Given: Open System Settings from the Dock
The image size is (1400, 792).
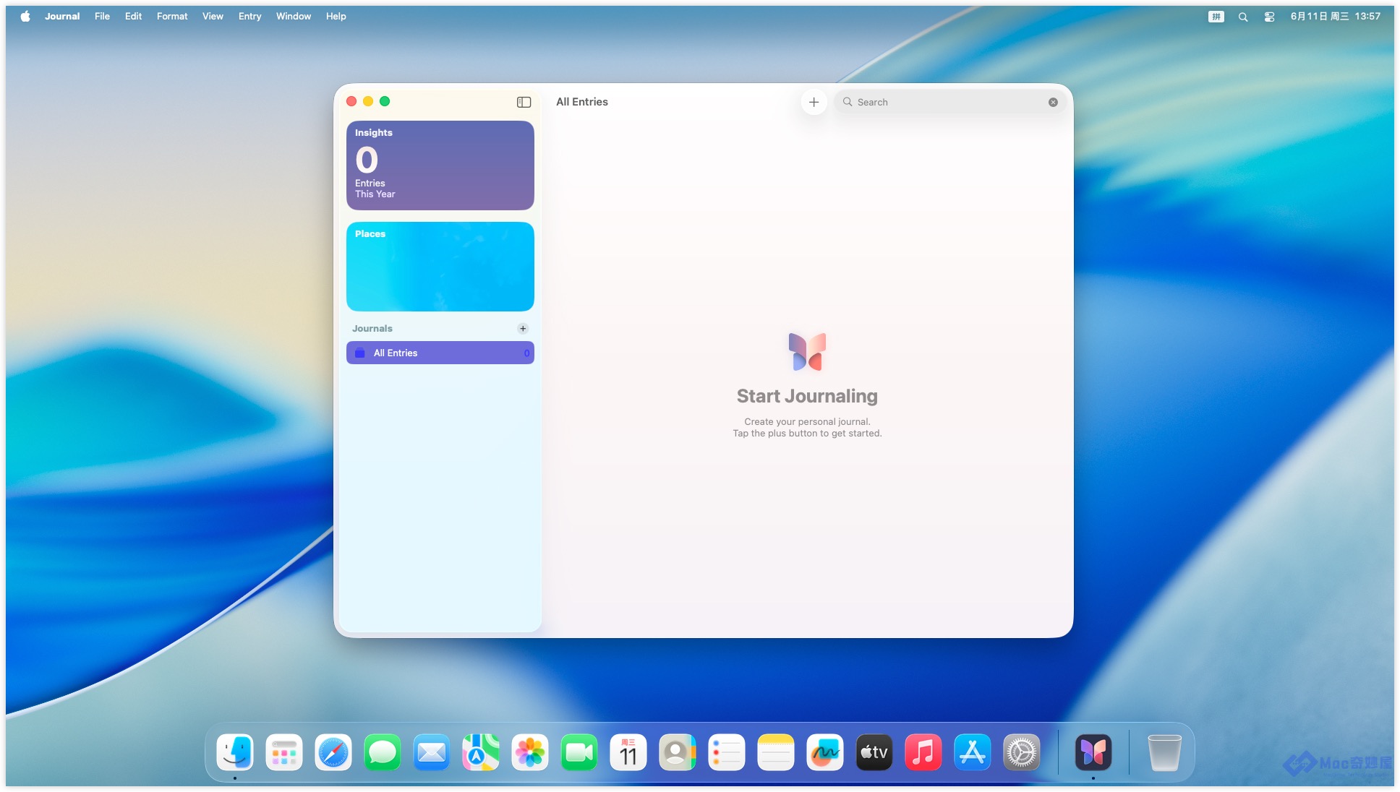Looking at the screenshot, I should [x=1022, y=752].
